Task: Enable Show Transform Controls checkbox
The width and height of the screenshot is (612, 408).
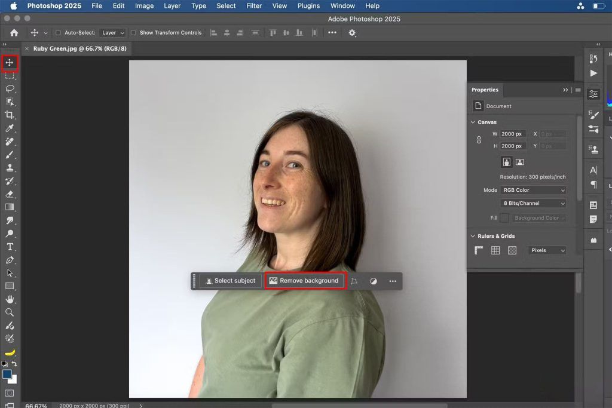Action: [x=133, y=33]
